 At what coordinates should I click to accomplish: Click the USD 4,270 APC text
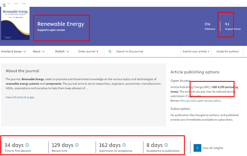(x=218, y=87)
